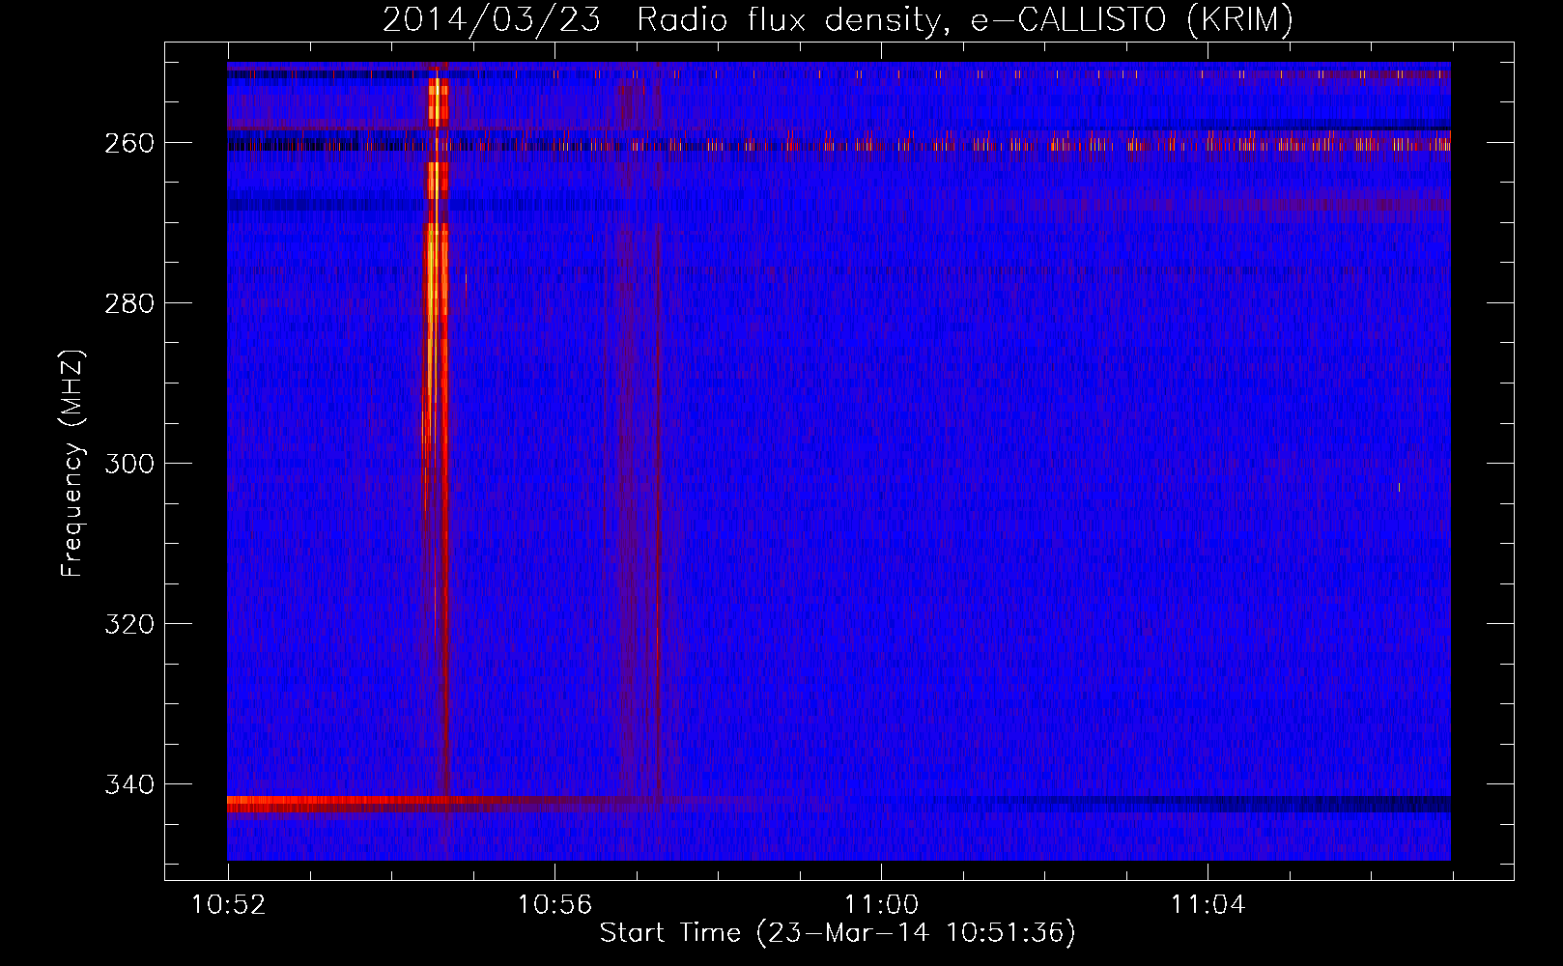Click the 11:04 time tick label
Viewport: 1563px width, 966px height.
click(1208, 905)
